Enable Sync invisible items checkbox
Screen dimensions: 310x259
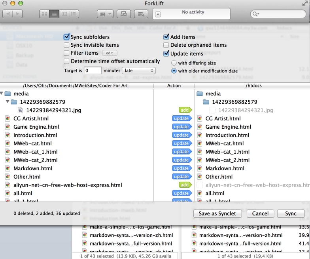pos(67,45)
